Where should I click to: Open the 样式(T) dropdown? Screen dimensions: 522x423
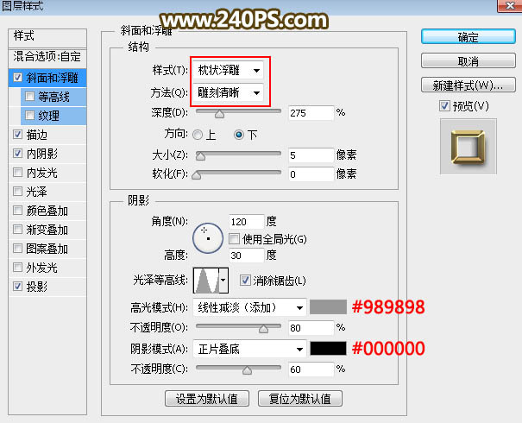(228, 70)
